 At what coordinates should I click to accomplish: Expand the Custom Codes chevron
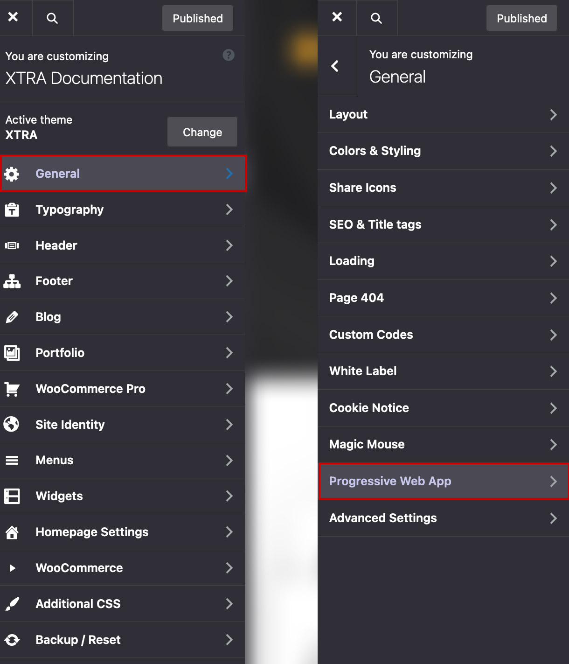tap(553, 335)
